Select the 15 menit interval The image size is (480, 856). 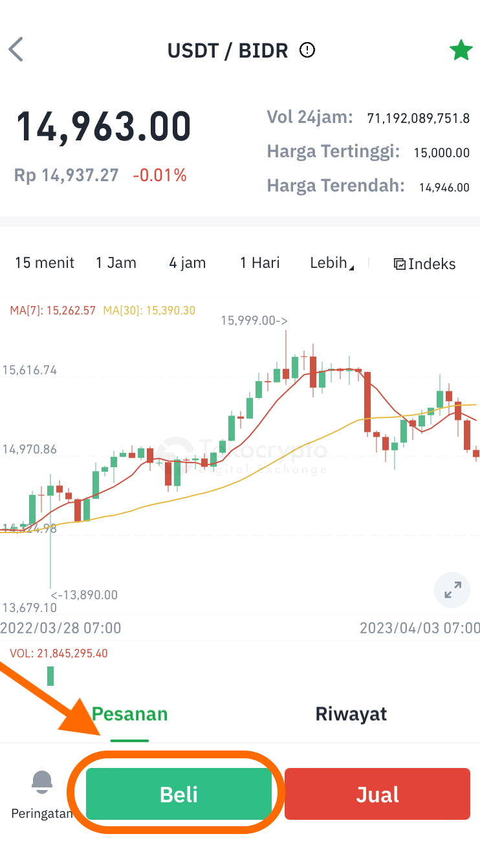point(45,263)
